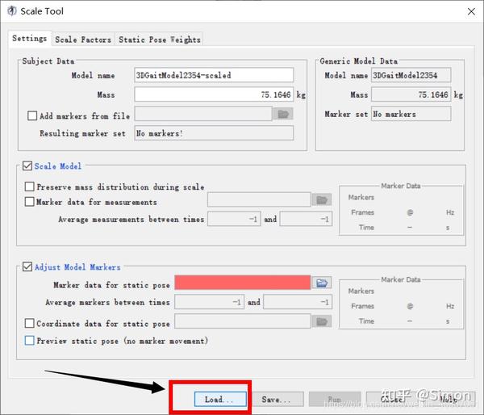Click the subject Model name text field

coord(214,75)
